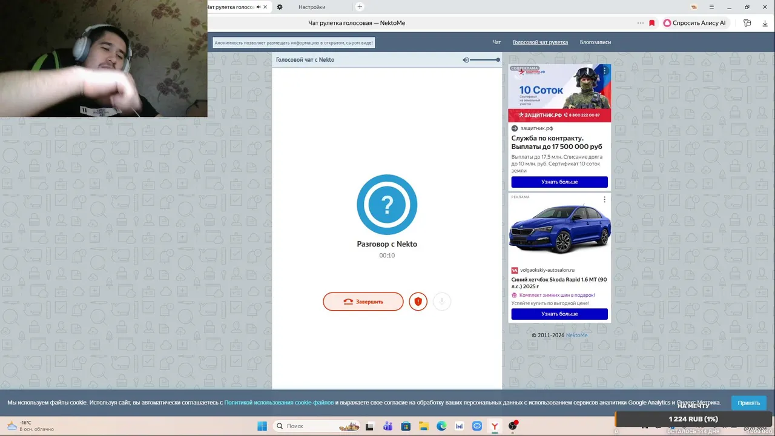
Task: Click the speaker volume icon
Action: pyautogui.click(x=466, y=60)
